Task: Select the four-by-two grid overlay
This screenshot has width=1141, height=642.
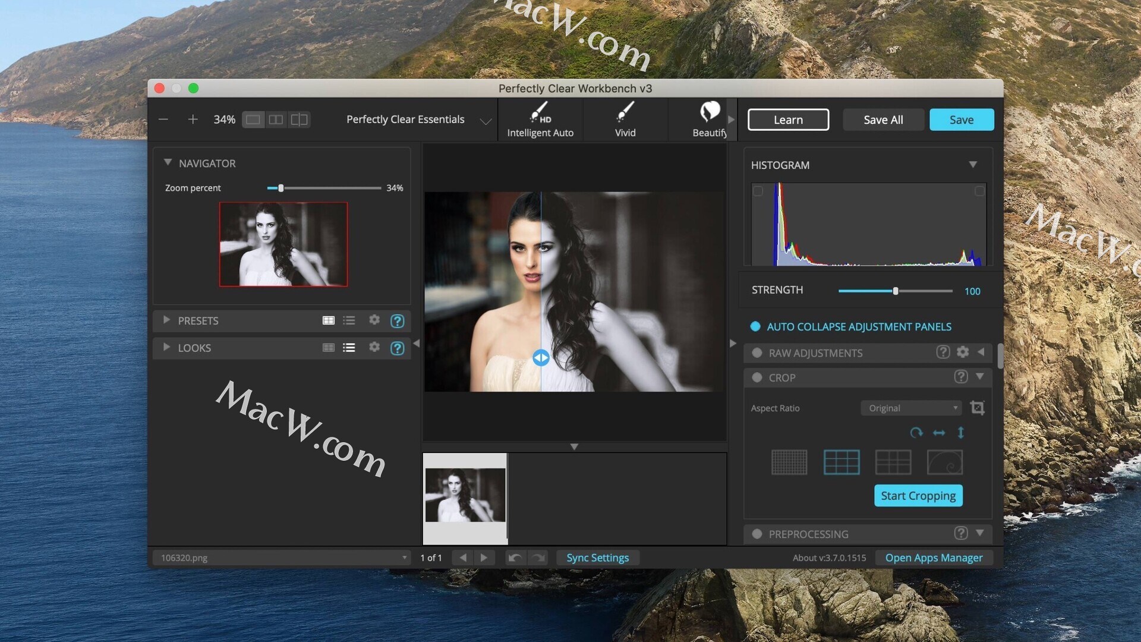Action: [x=893, y=462]
